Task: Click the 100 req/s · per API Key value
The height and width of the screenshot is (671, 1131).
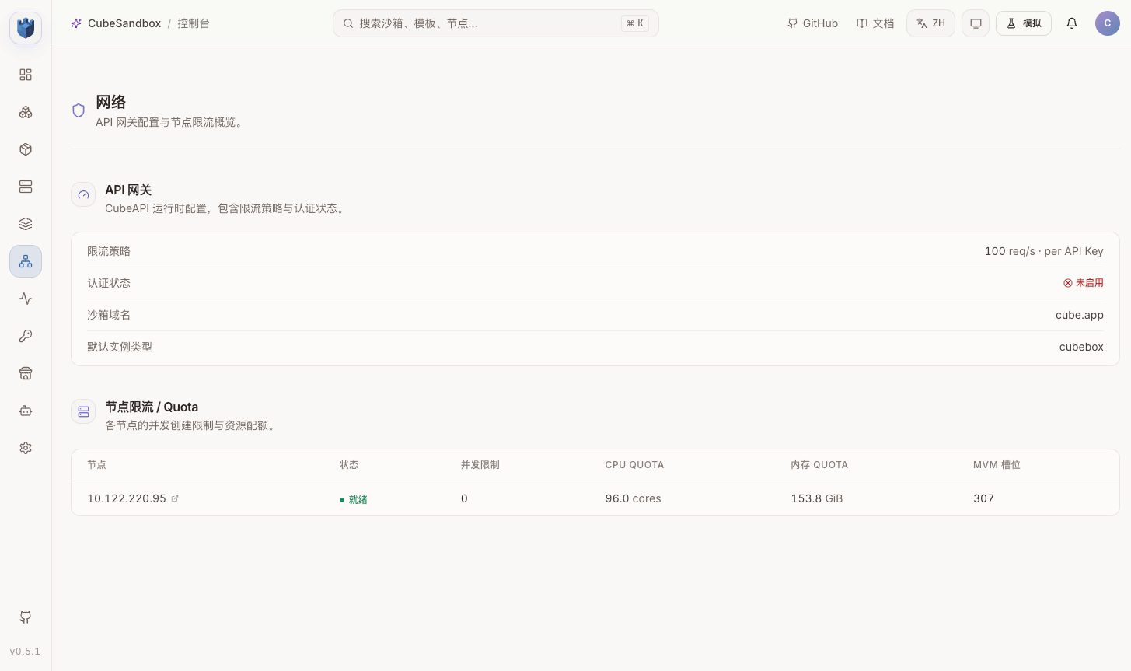Action: pos(1044,251)
